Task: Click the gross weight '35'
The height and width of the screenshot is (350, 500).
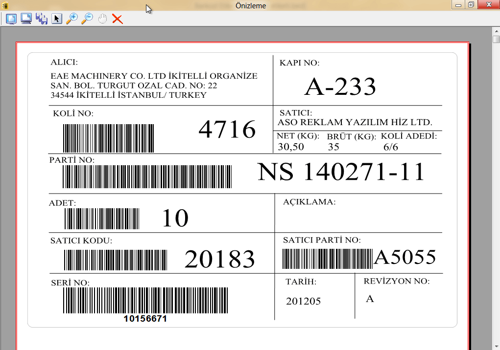Action: (x=333, y=147)
